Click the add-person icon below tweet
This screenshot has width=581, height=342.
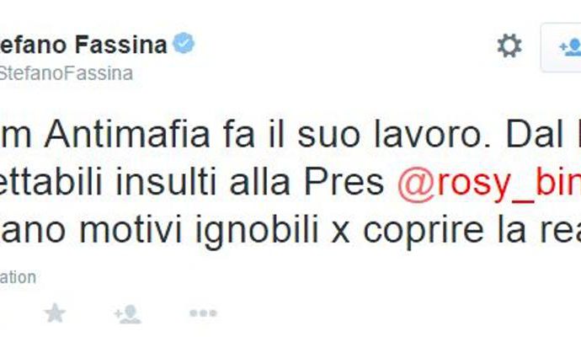tap(127, 314)
